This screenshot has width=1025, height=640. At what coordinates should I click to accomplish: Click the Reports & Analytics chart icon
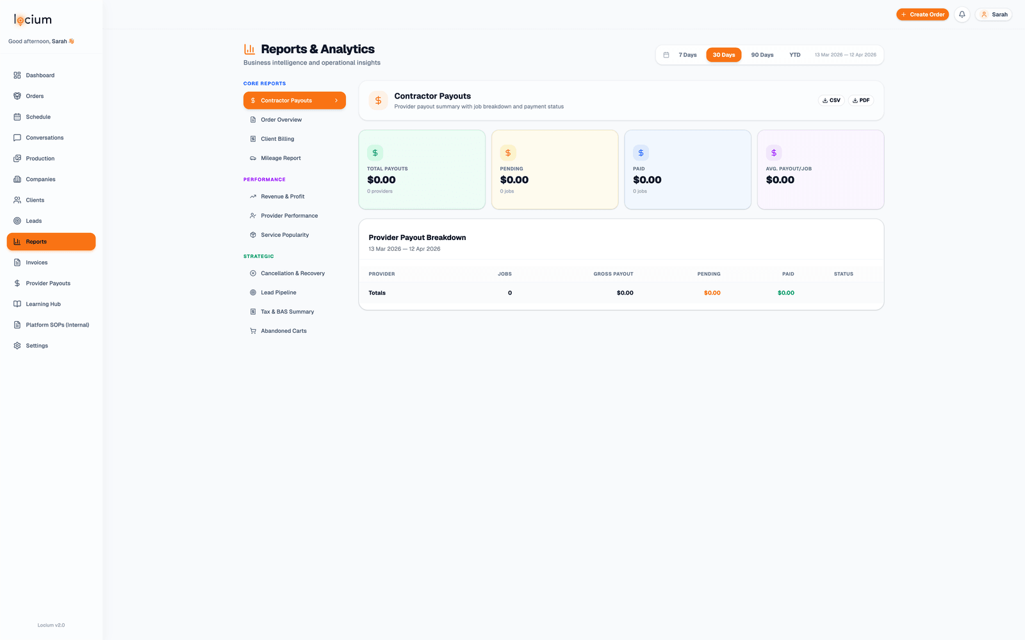point(250,49)
